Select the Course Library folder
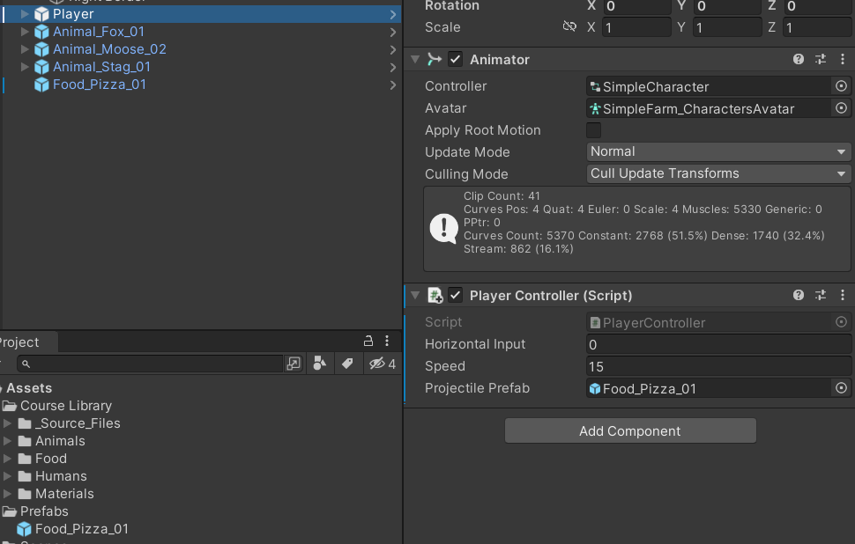 pos(65,406)
